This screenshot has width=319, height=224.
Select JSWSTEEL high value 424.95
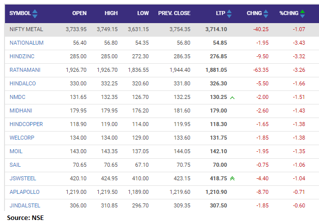109,178
